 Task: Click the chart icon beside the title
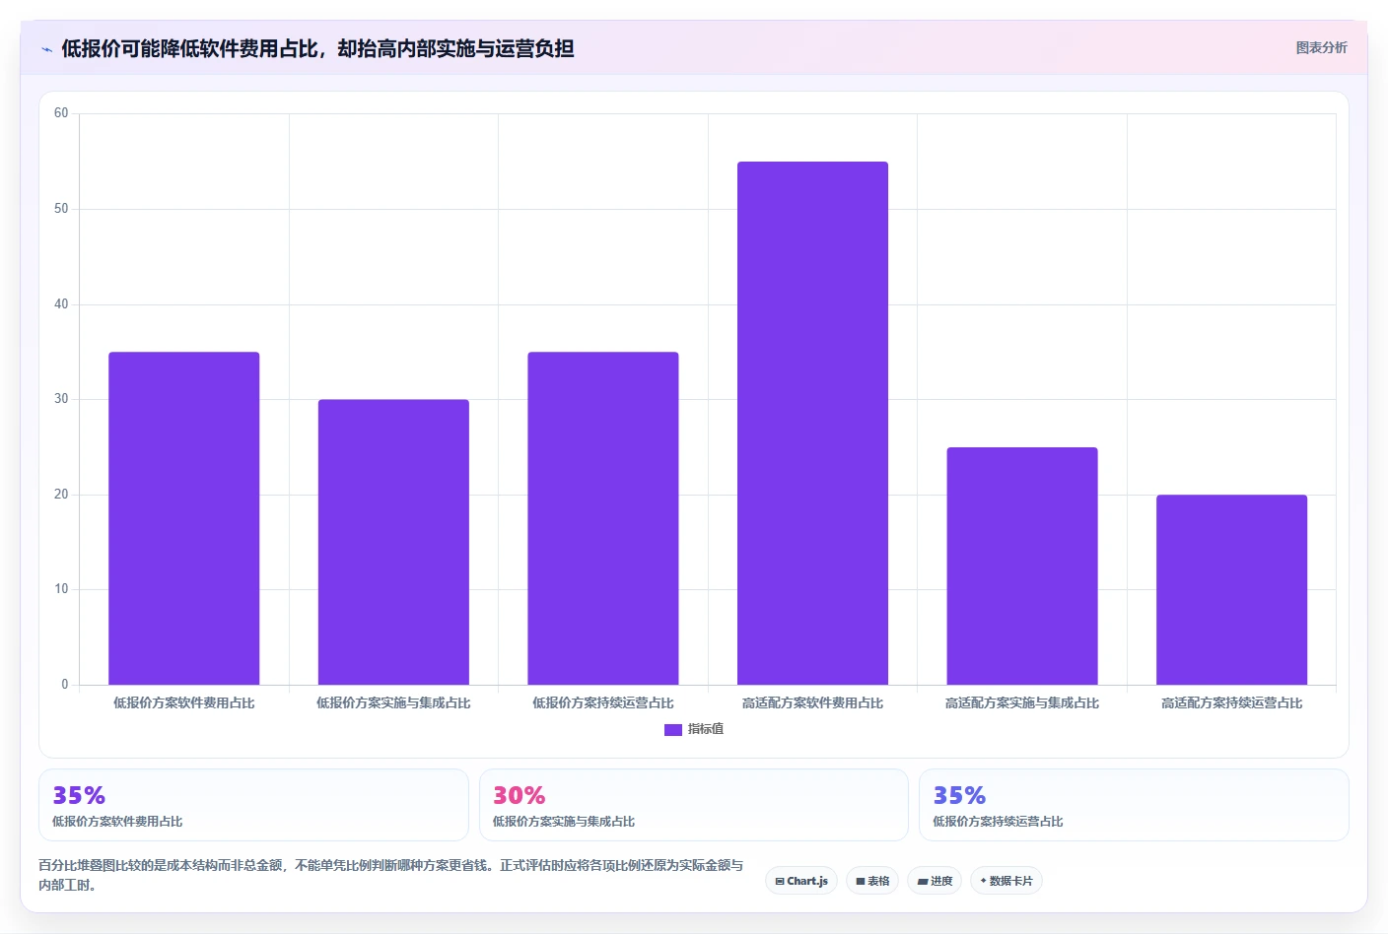[x=46, y=49]
